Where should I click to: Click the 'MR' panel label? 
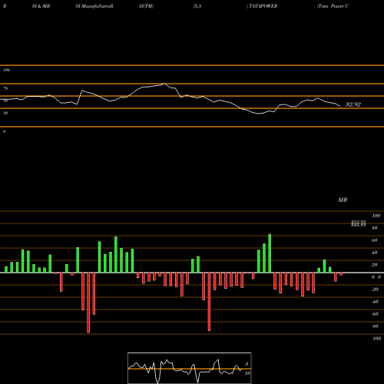[343, 200]
